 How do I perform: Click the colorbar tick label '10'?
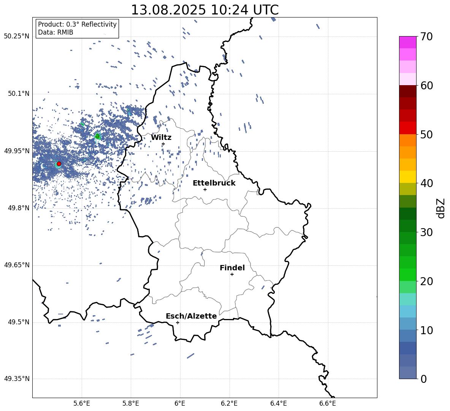426,330
